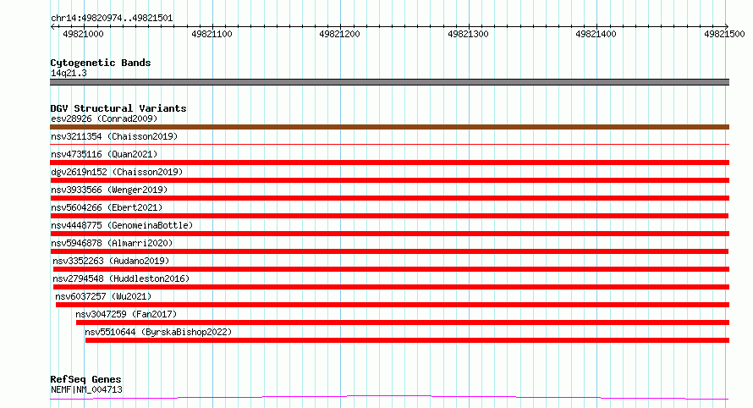Click nsv5604266 (Ebert2021) label
This screenshot has width=753, height=408.
pos(107,207)
